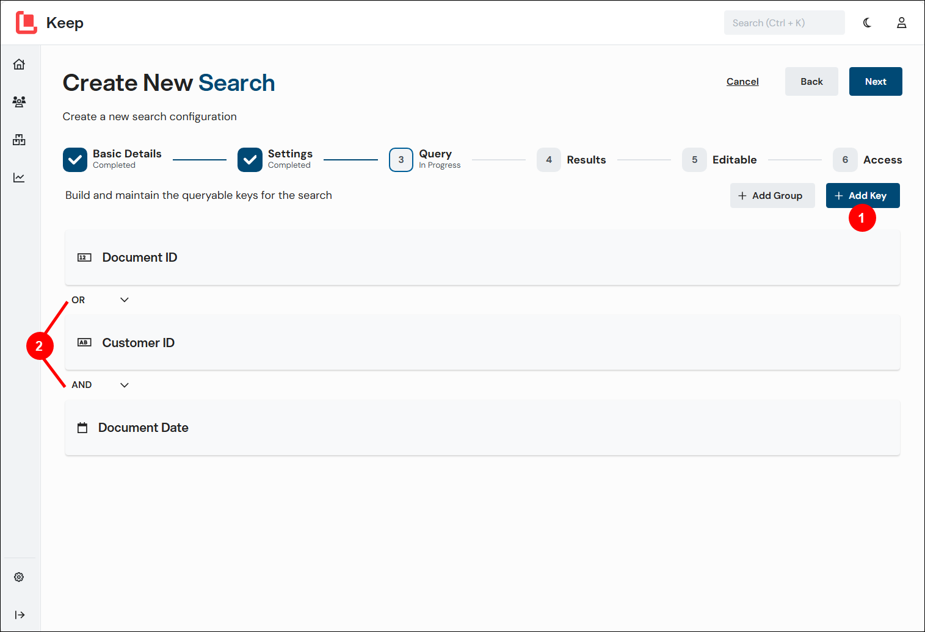Go to the Access step 6
This screenshot has width=925, height=632.
click(x=845, y=160)
